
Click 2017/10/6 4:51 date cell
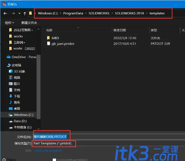coord(125,44)
